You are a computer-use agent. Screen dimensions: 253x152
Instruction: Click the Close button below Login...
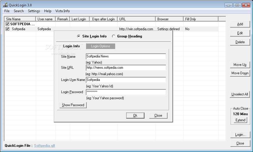[x=240, y=144]
